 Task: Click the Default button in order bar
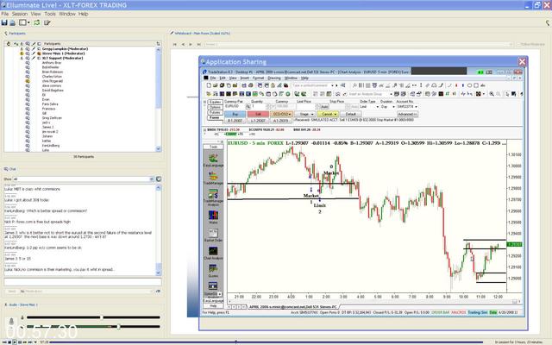(x=350, y=114)
